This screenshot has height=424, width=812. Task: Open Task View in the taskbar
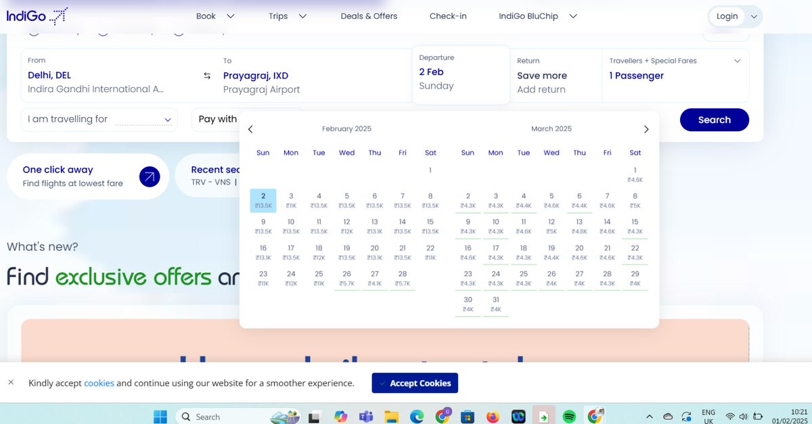point(314,417)
